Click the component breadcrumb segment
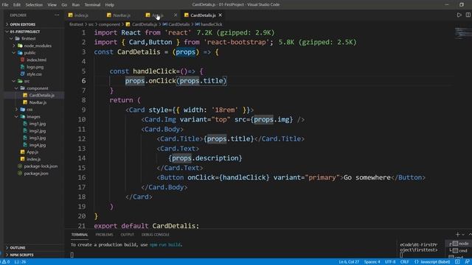472x265 pixels. pos(109,24)
